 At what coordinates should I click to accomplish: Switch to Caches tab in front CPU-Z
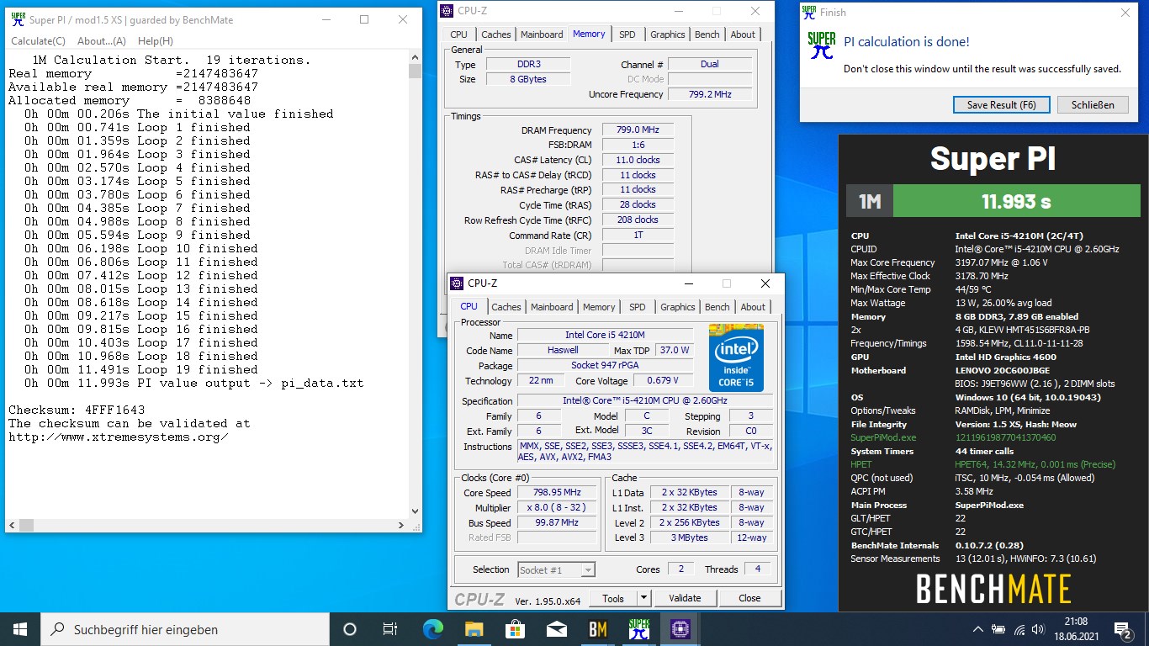pos(506,307)
